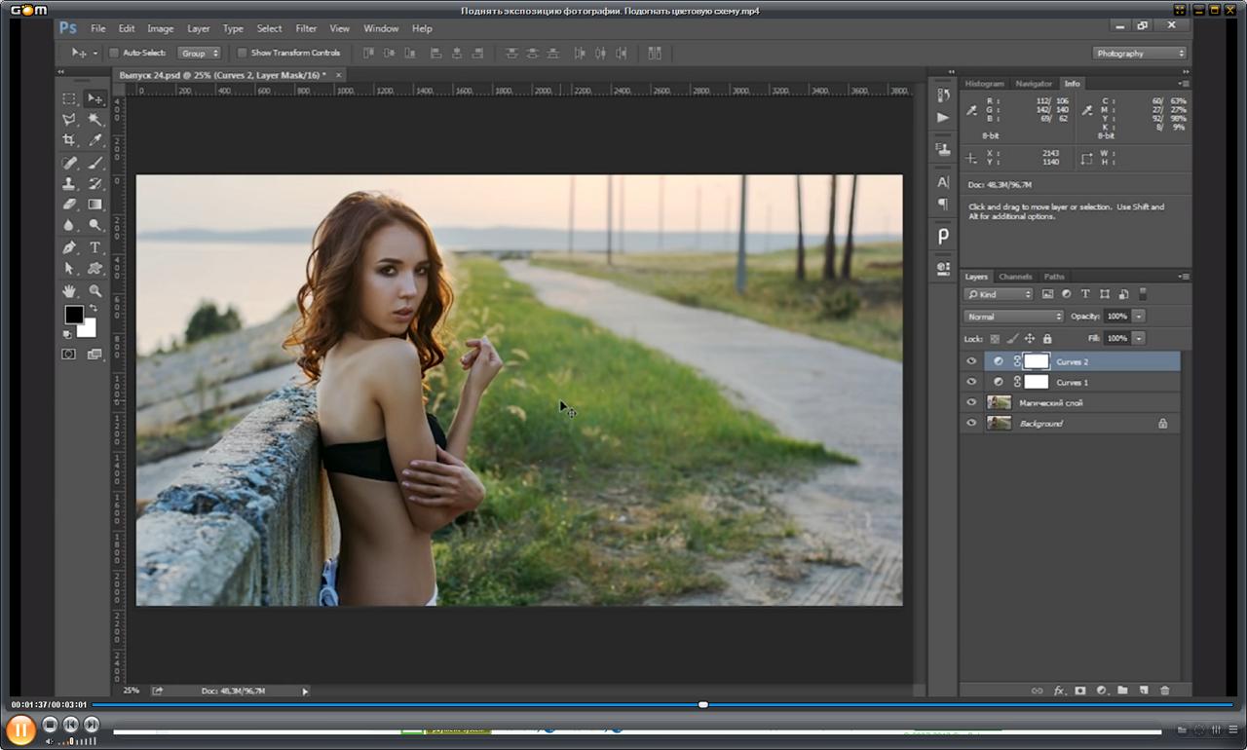
Task: Select the Move tool in toolbox
Action: [x=95, y=98]
